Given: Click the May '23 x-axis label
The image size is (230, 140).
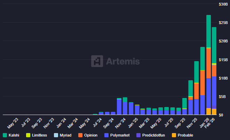Looking at the screenshot, I should pos(13,123).
